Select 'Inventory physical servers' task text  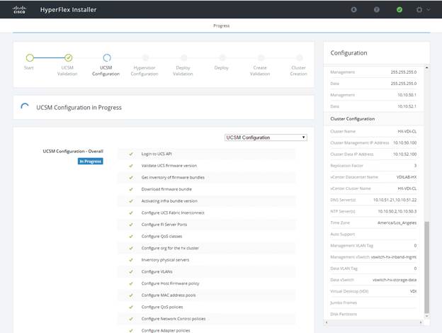[x=165, y=260]
